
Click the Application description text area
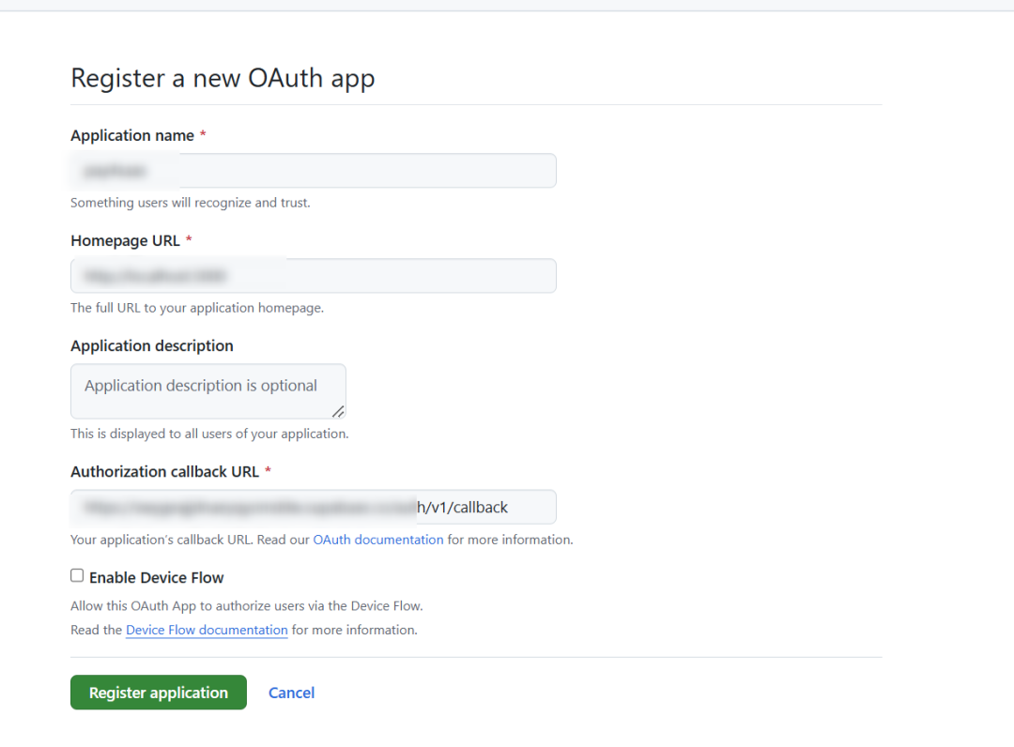point(207,386)
